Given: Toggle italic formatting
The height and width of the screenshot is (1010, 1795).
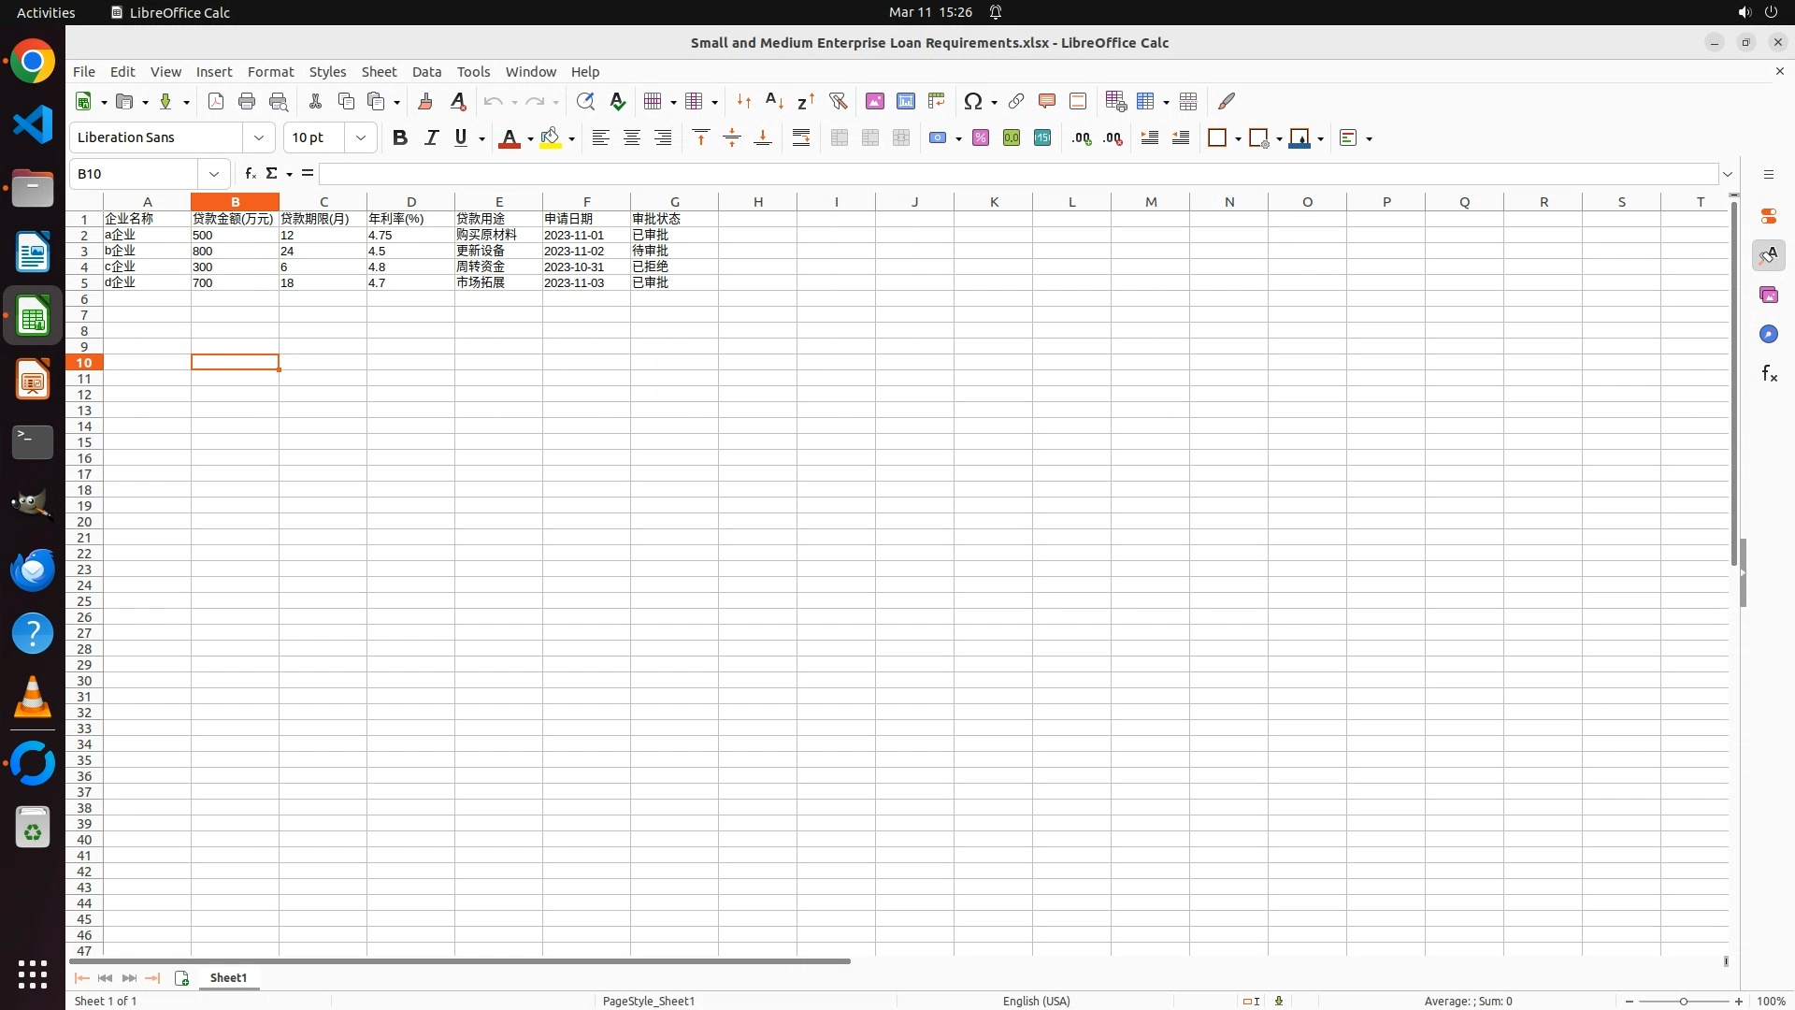Looking at the screenshot, I should tap(431, 138).
